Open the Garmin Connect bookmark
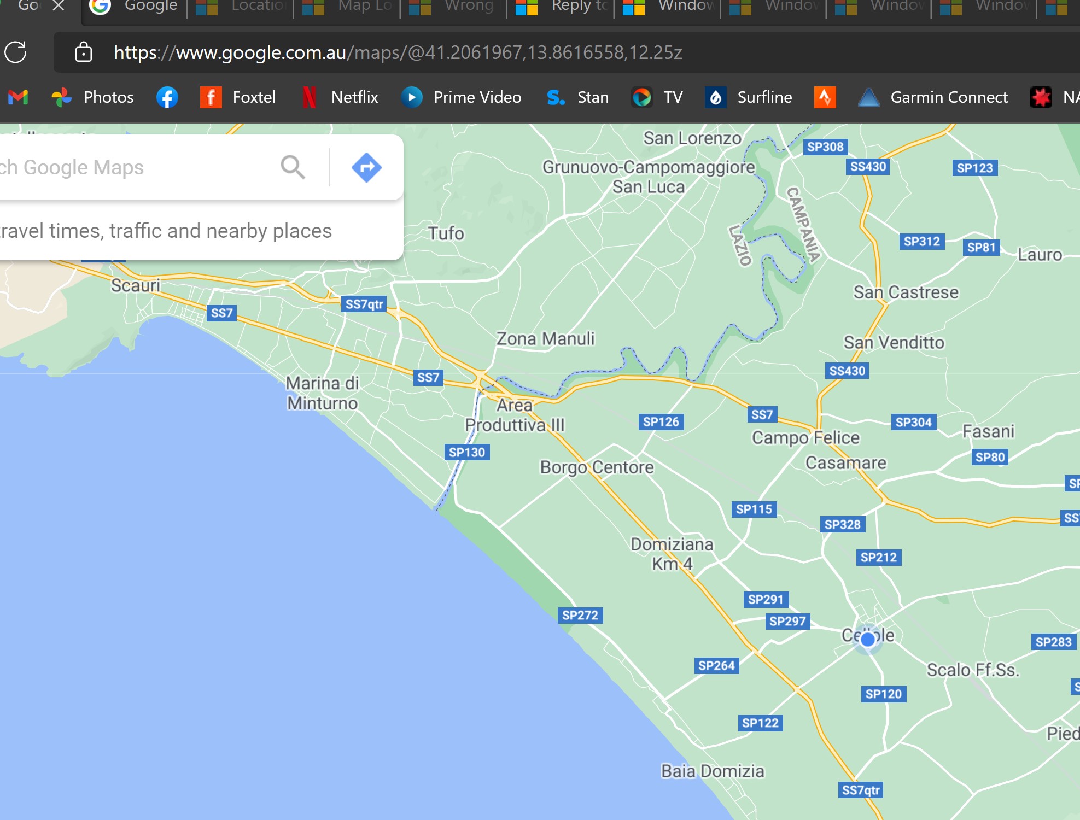 (x=932, y=97)
